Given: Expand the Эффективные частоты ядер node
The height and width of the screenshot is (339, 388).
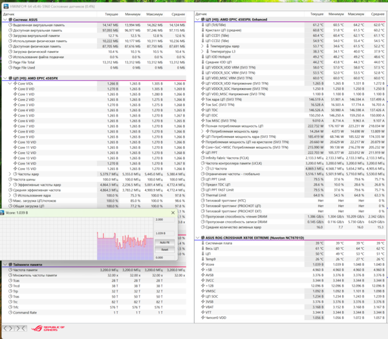Looking at the screenshot, I should (10, 185).
